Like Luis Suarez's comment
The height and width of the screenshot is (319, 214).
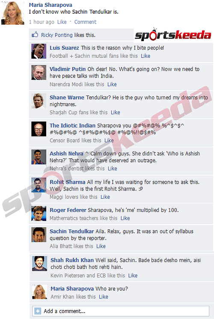(x=146, y=56)
